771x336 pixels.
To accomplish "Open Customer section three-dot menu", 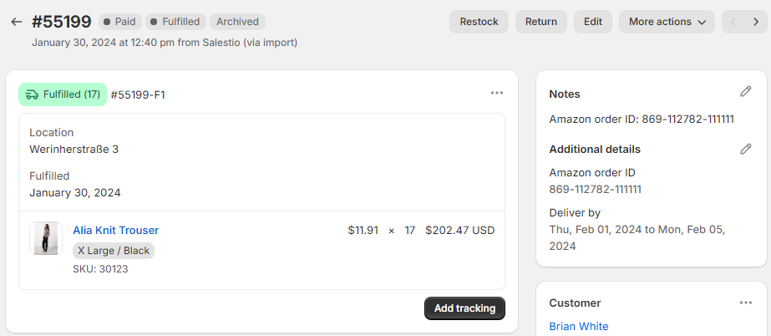I will coord(745,303).
